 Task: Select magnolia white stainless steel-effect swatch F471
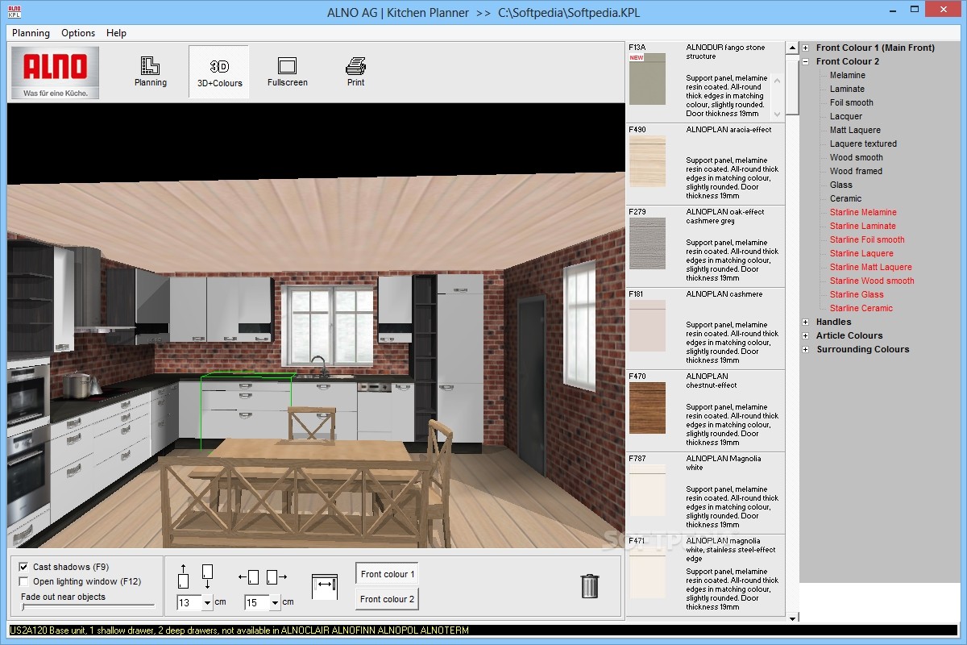pos(647,572)
